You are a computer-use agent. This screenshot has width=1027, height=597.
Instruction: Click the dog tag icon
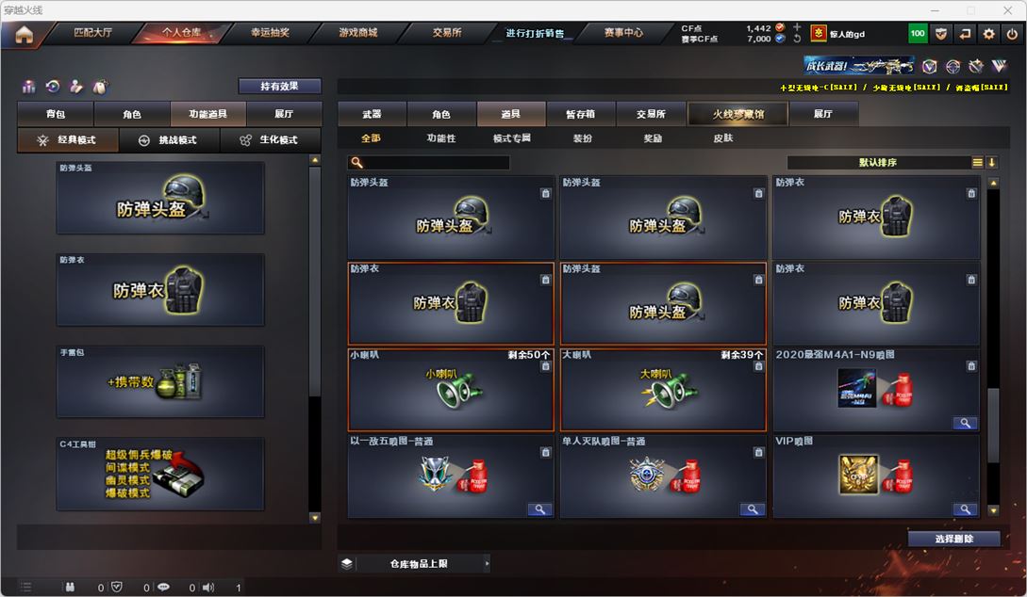[x=100, y=87]
